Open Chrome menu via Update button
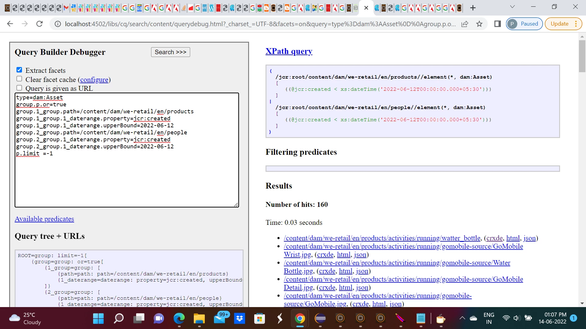 point(563,24)
